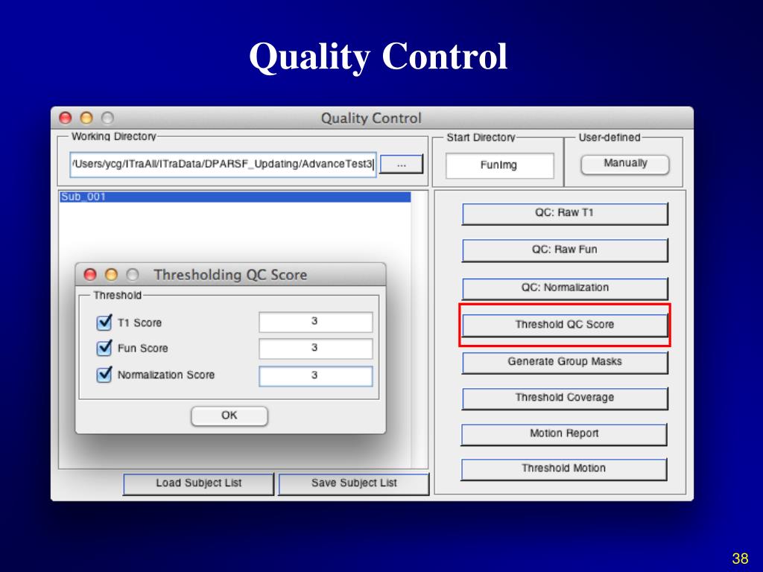Click the T1 Score threshold value field
This screenshot has width=763, height=572.
coord(316,322)
